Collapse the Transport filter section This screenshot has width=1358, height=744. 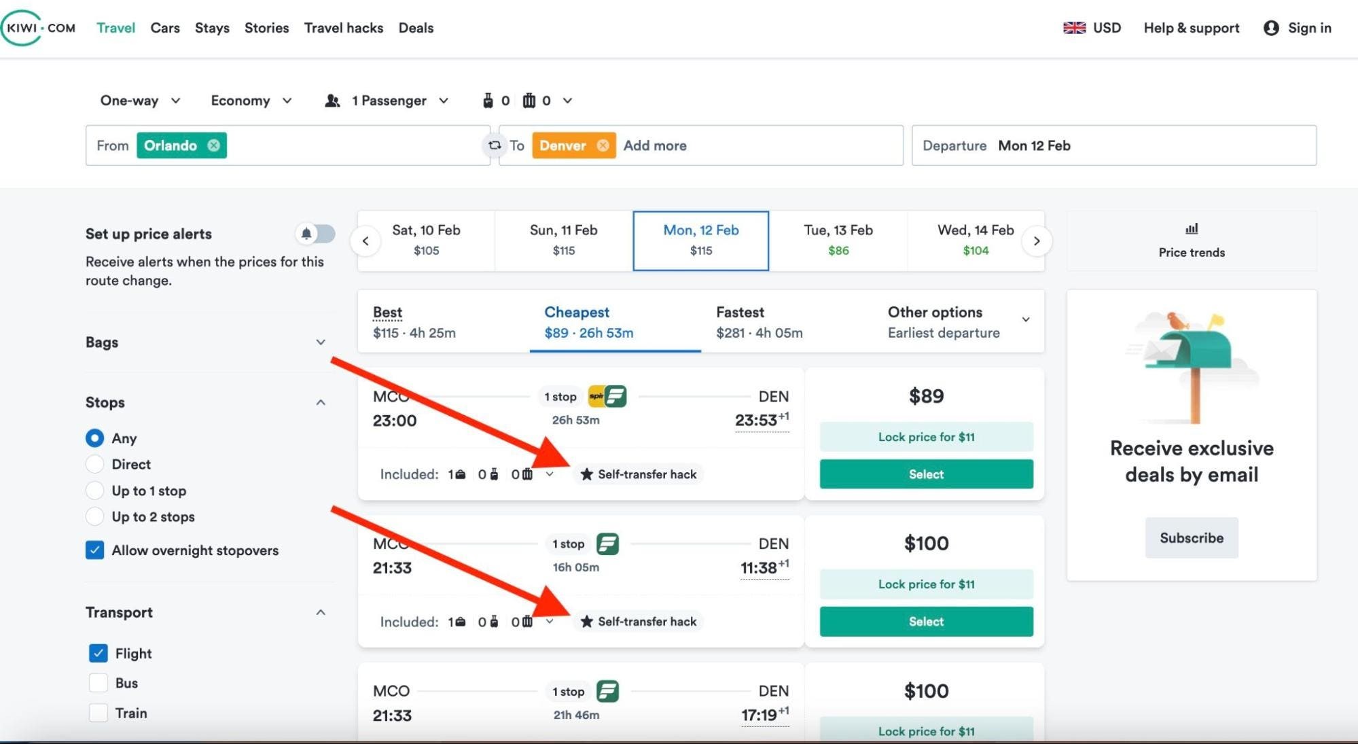pyautogui.click(x=321, y=612)
